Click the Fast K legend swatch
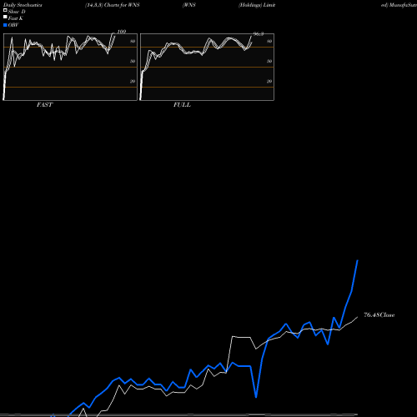The width and height of the screenshot is (417, 417). click(x=5, y=17)
